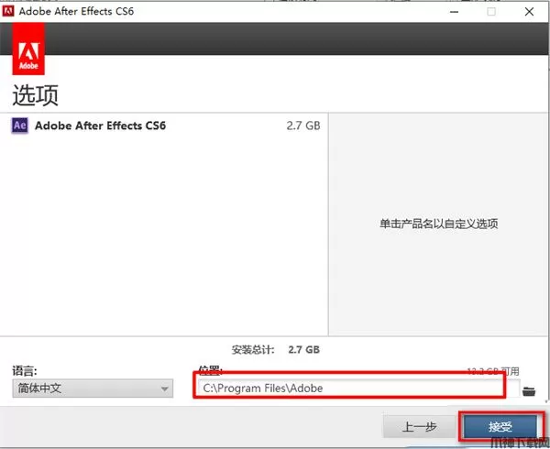Image resolution: width=550 pixels, height=449 pixels.
Task: Browse for install folder with folder icon
Action: [529, 390]
